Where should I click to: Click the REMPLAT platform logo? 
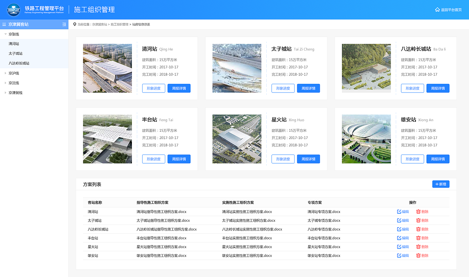pyautogui.click(x=13, y=10)
